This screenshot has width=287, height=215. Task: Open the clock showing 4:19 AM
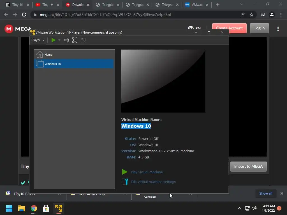coord(269,208)
